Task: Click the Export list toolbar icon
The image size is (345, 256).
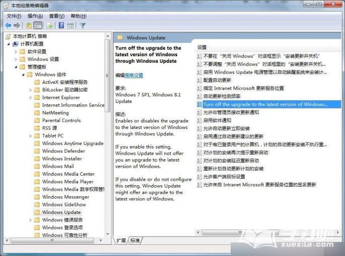Action: coord(50,25)
